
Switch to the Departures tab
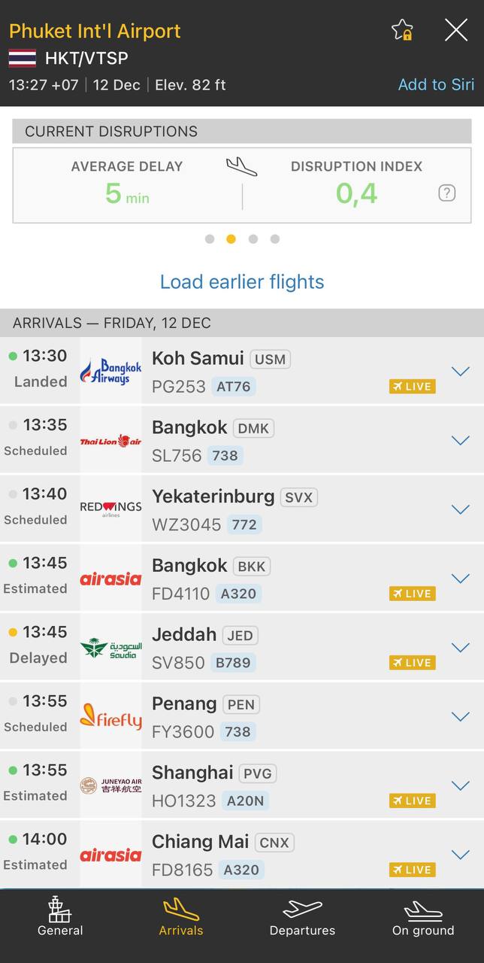302,916
